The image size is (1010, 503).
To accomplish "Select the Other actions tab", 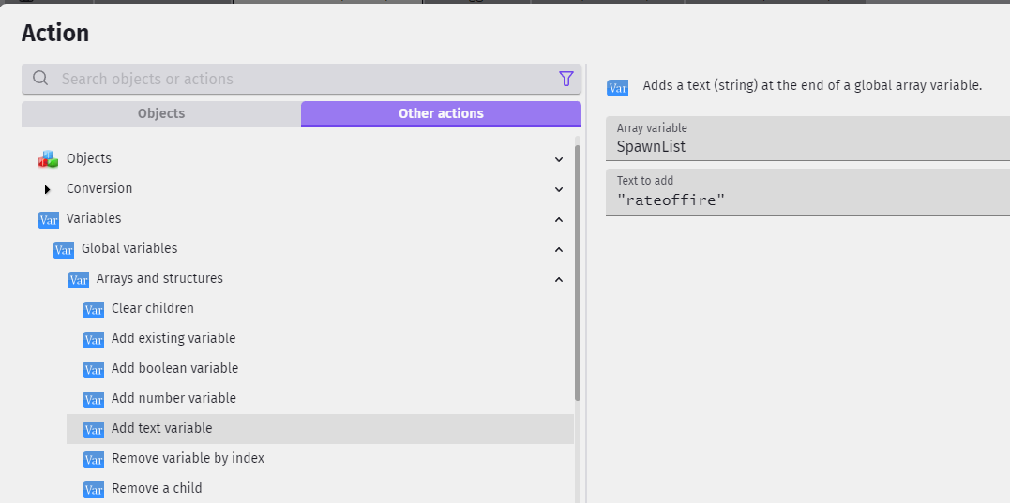I will (442, 114).
